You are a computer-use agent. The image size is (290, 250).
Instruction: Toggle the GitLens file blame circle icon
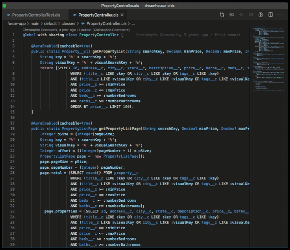point(261,15)
